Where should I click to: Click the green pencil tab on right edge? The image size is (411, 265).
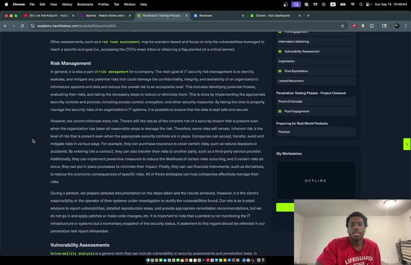[x=407, y=144]
